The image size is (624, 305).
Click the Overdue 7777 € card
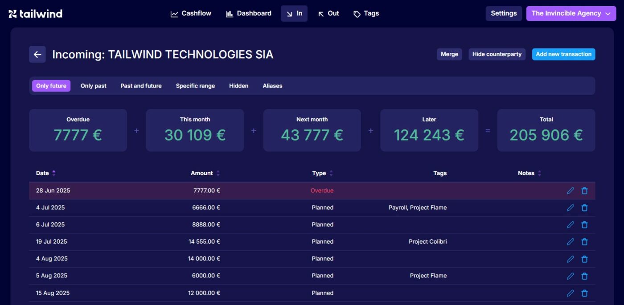[78, 130]
